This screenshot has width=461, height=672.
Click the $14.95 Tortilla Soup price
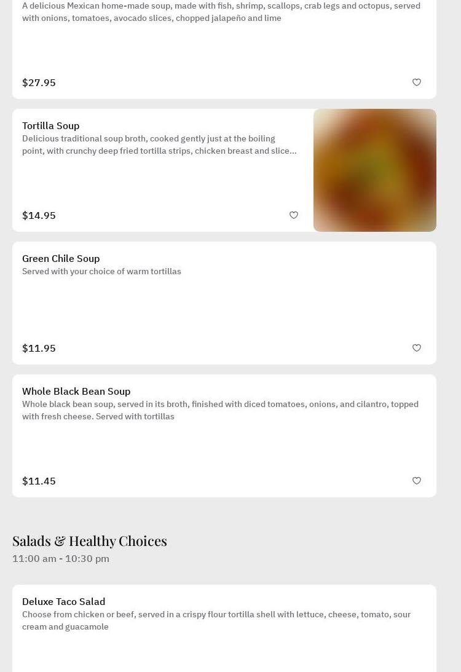(39, 215)
